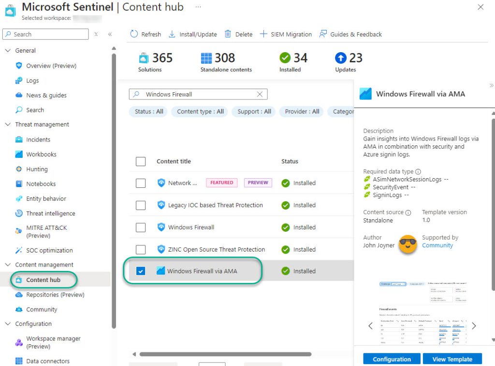This screenshot has height=366, width=495.
Task: Uncheck the Windows Firewall via AMA row
Action: tap(141, 271)
